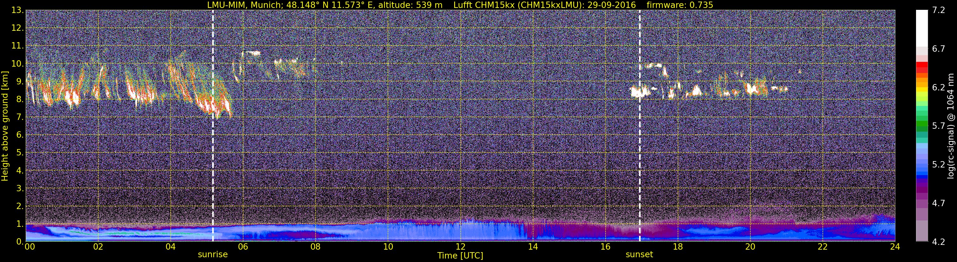Viewport: 957px width, 262px height.
Task: Click colorbar tick value '7.2'
Action: (939, 10)
